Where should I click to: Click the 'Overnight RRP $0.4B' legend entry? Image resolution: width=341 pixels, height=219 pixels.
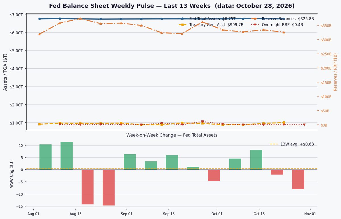click(277, 25)
